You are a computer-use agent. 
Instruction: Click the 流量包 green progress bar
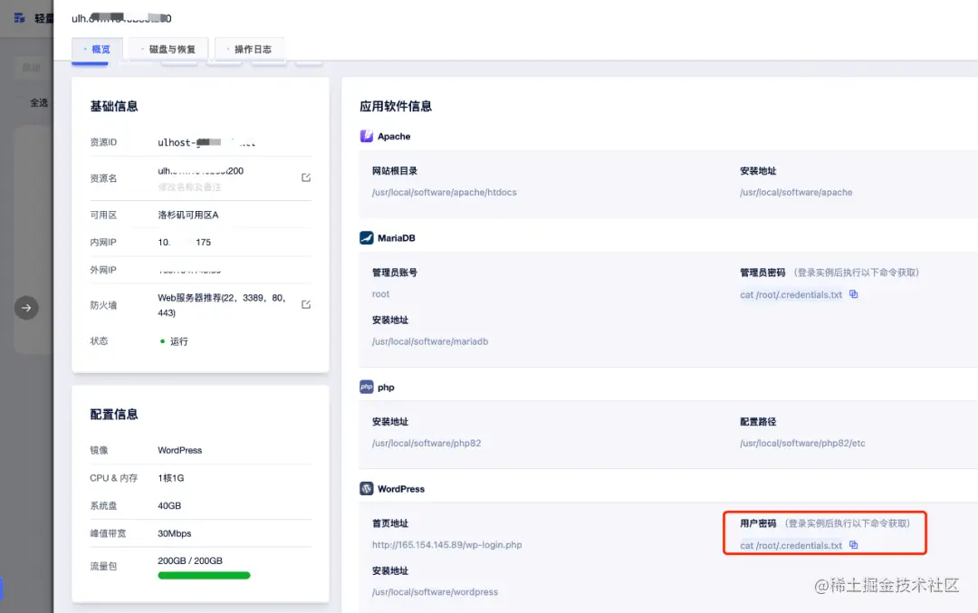(x=204, y=576)
